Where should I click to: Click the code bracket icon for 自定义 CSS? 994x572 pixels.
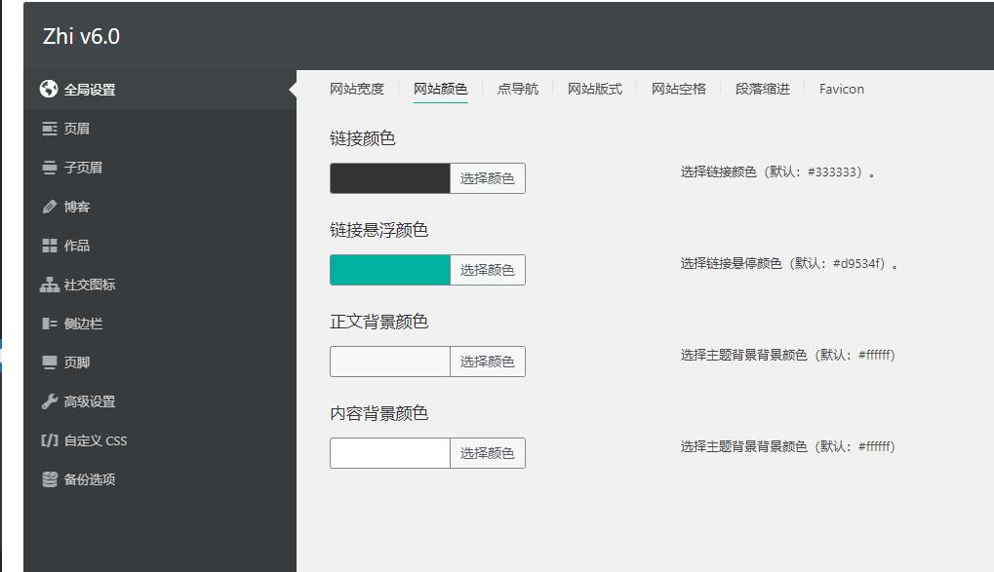50,440
